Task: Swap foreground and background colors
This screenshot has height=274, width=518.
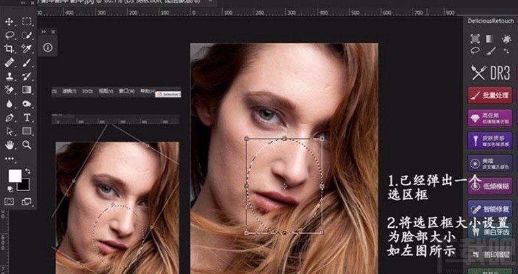Action: click(x=28, y=171)
